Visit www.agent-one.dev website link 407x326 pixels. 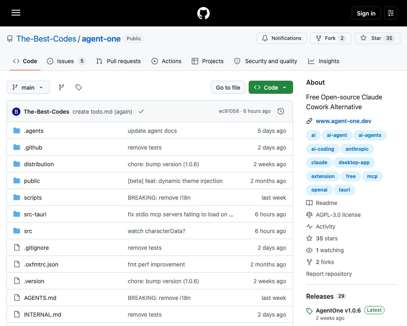coord(344,121)
